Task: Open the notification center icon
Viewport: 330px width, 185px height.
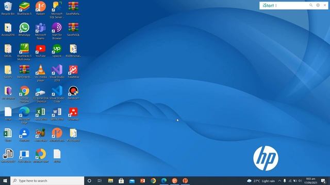Action: click(x=323, y=181)
